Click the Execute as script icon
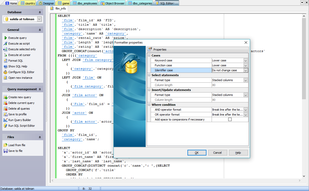The height and width of the screenshot is (191, 309). click(5, 44)
